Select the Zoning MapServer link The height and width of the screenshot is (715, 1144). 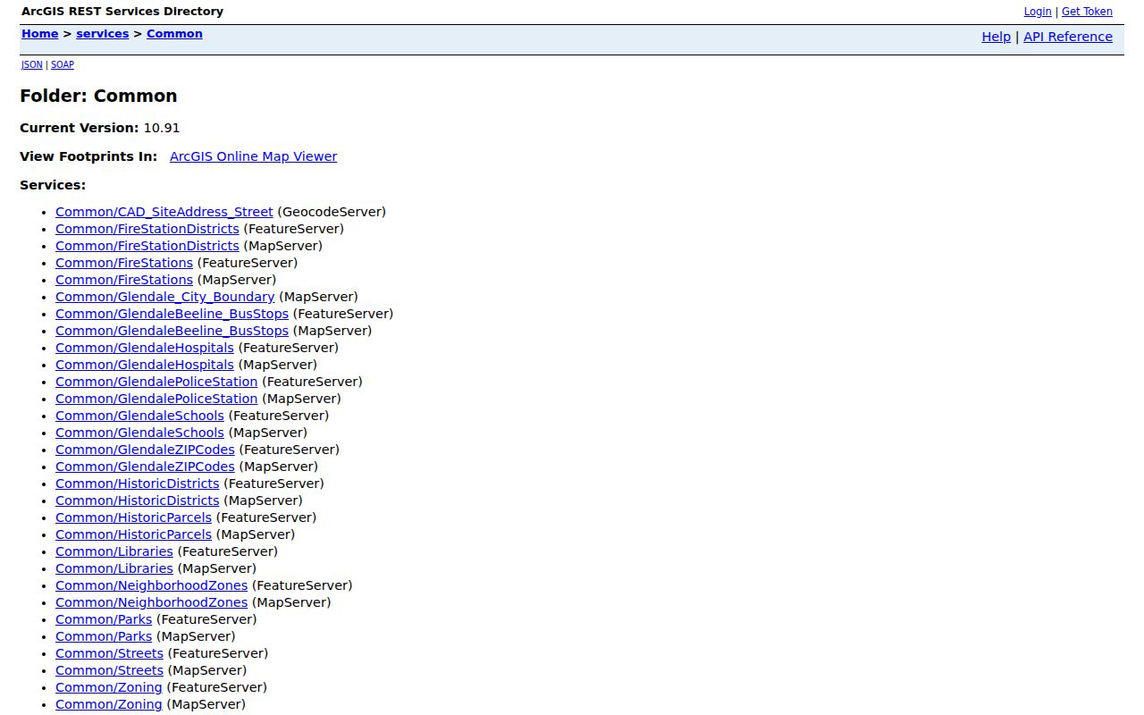109,704
